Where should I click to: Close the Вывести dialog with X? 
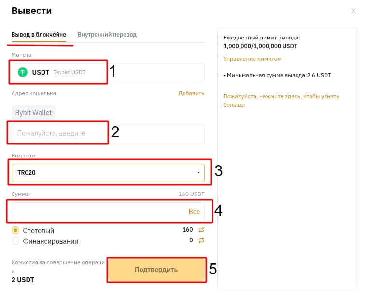pos(353,11)
